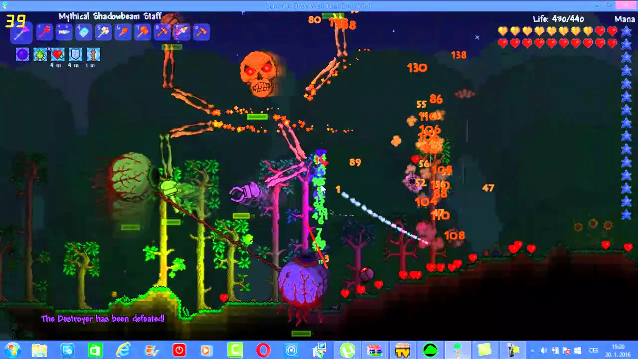
Task: Open the yellow Sticky Notes taskbar icon
Action: tap(485, 350)
